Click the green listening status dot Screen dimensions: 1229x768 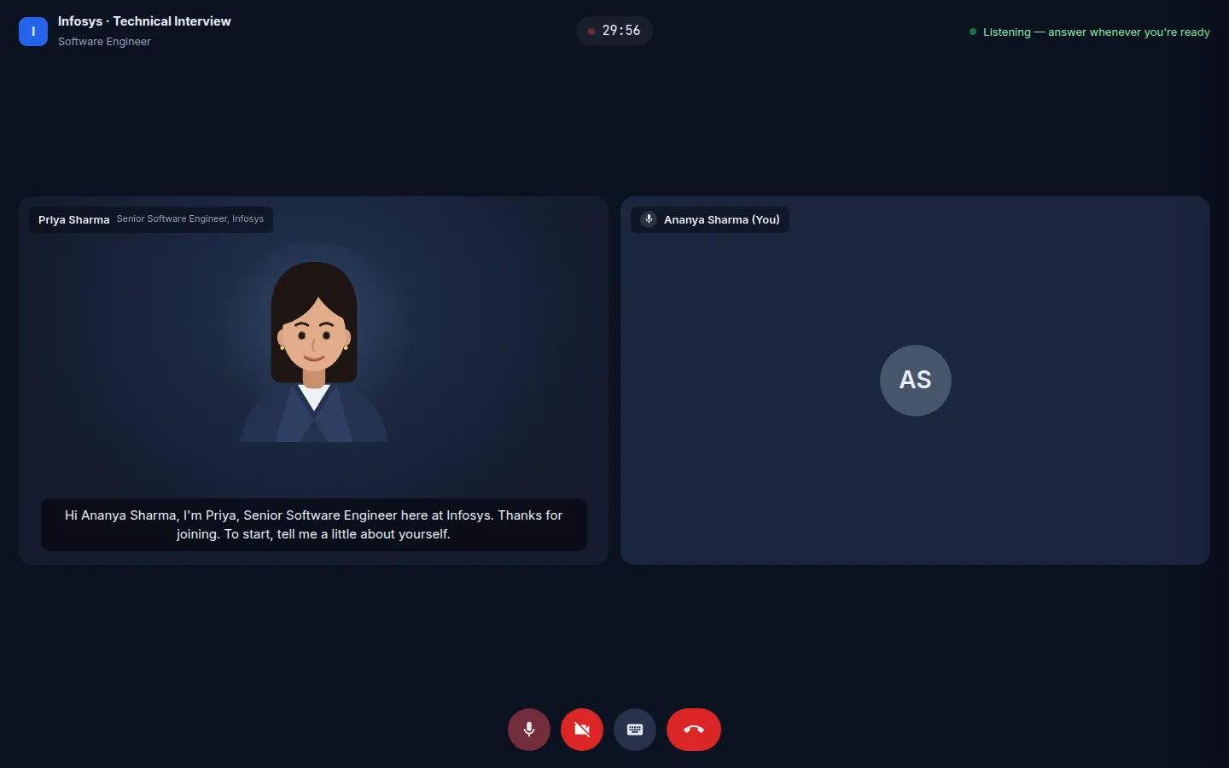pyautogui.click(x=973, y=32)
